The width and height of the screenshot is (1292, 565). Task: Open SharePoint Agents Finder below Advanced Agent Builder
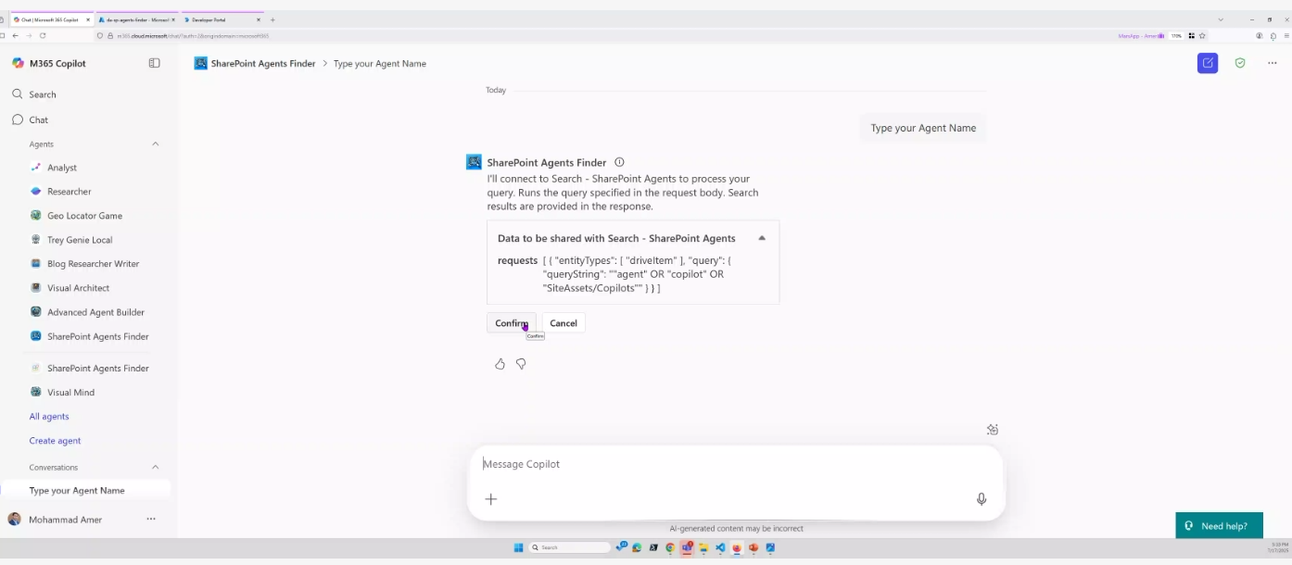pyautogui.click(x=89, y=336)
